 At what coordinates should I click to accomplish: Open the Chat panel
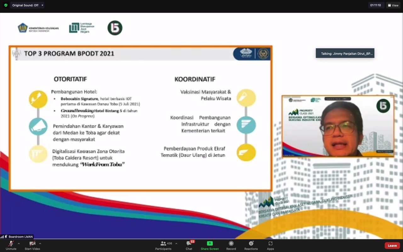(189, 245)
